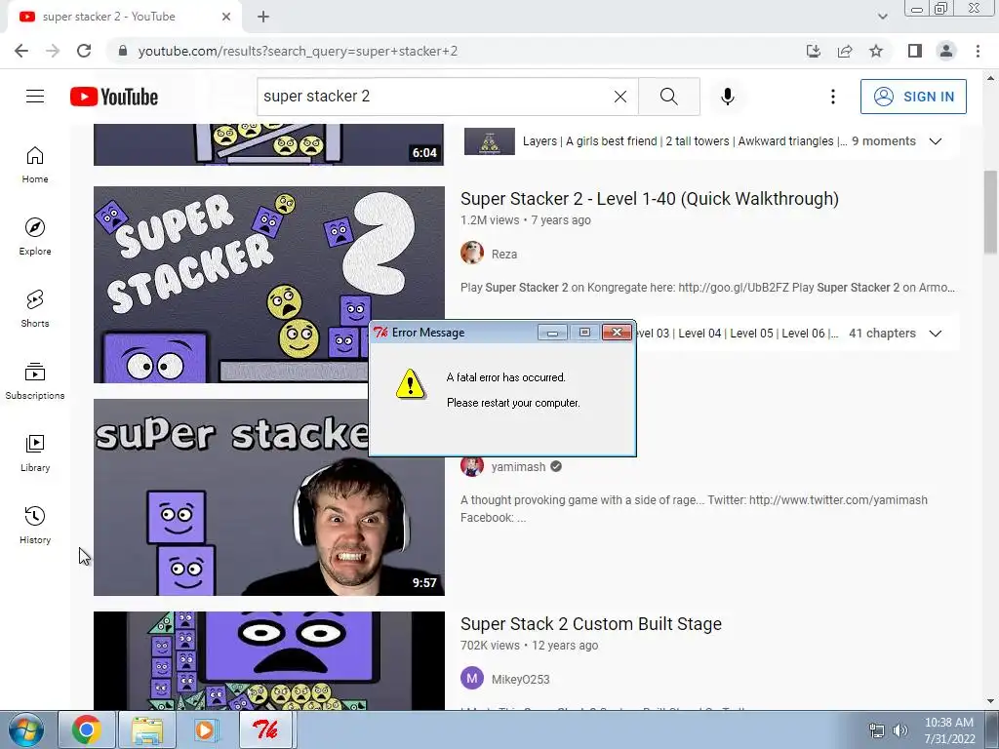Open Library in the sidebar
Image resolution: width=999 pixels, height=749 pixels.
[x=35, y=453]
